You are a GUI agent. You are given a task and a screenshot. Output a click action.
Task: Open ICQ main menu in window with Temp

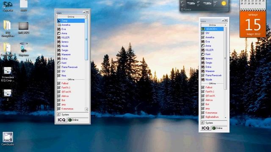point(62,120)
